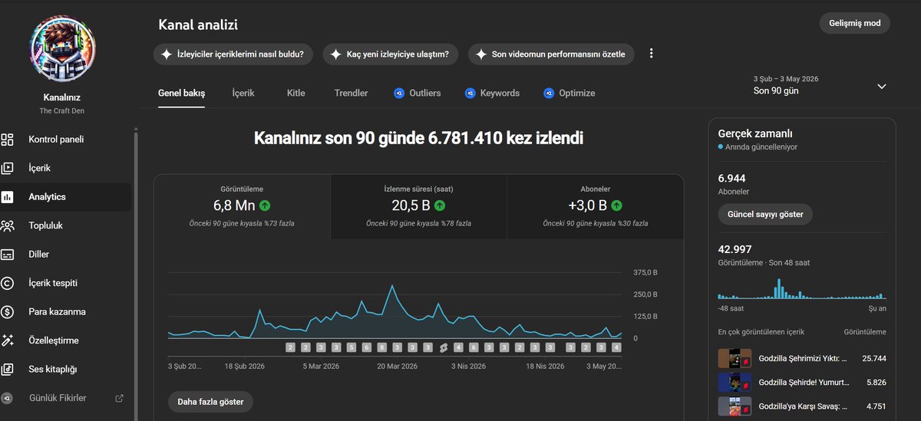This screenshot has height=421, width=921.
Task: Open the Outliers tab
Action: coord(418,93)
